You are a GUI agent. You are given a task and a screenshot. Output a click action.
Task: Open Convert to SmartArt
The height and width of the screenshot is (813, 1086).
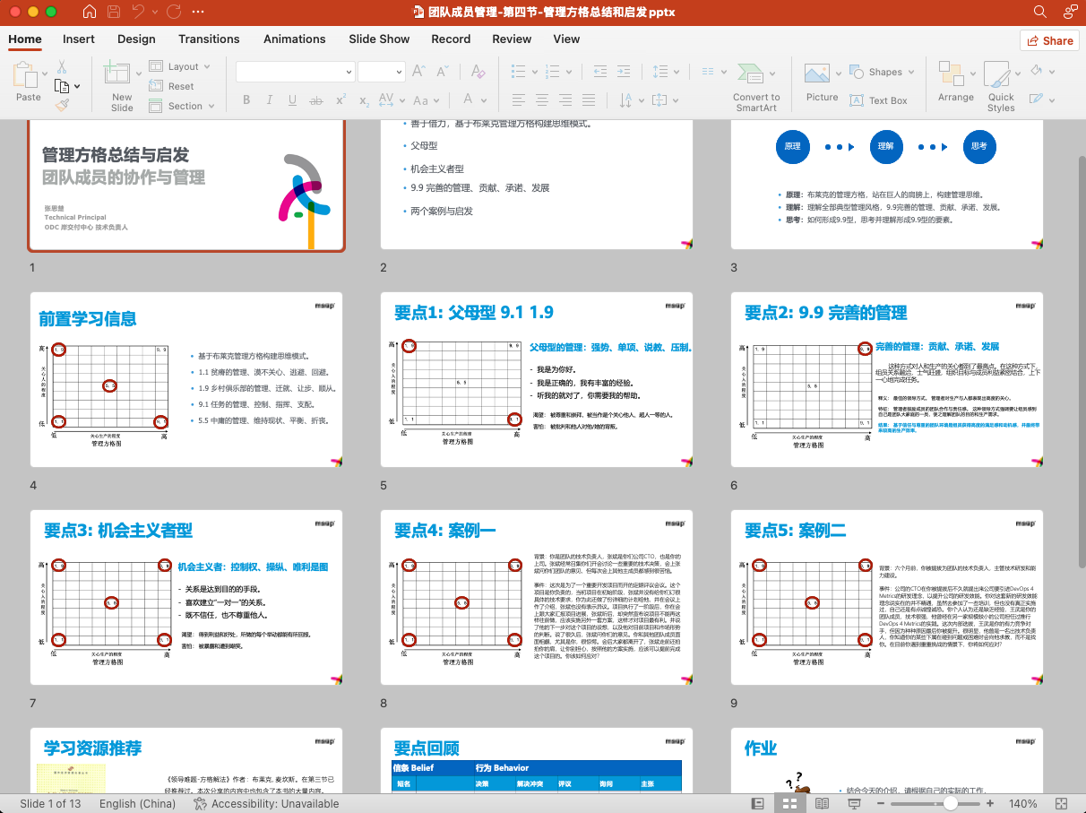[x=756, y=87]
